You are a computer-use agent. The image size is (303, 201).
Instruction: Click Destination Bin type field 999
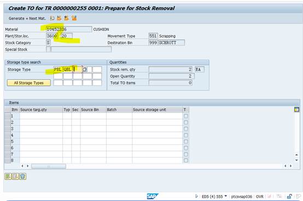[153, 42]
